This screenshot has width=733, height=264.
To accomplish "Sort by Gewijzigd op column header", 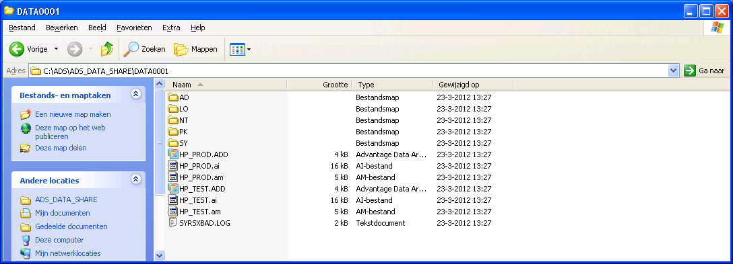I will 473,85.
